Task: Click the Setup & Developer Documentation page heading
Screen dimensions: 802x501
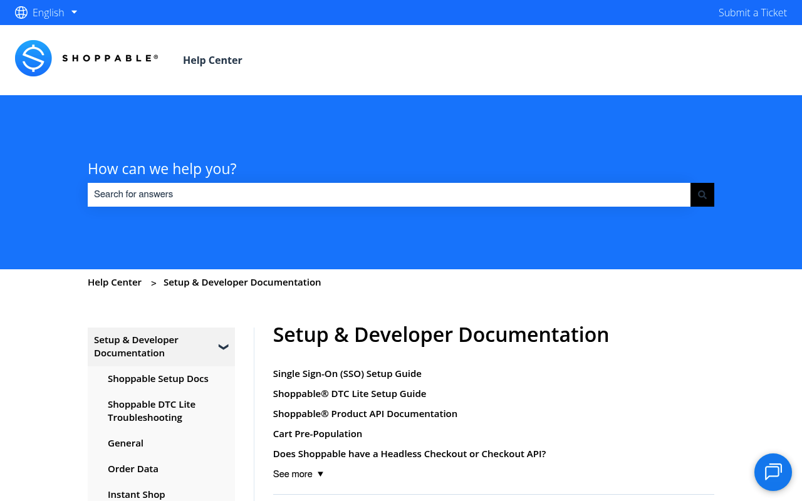Action: [x=441, y=335]
